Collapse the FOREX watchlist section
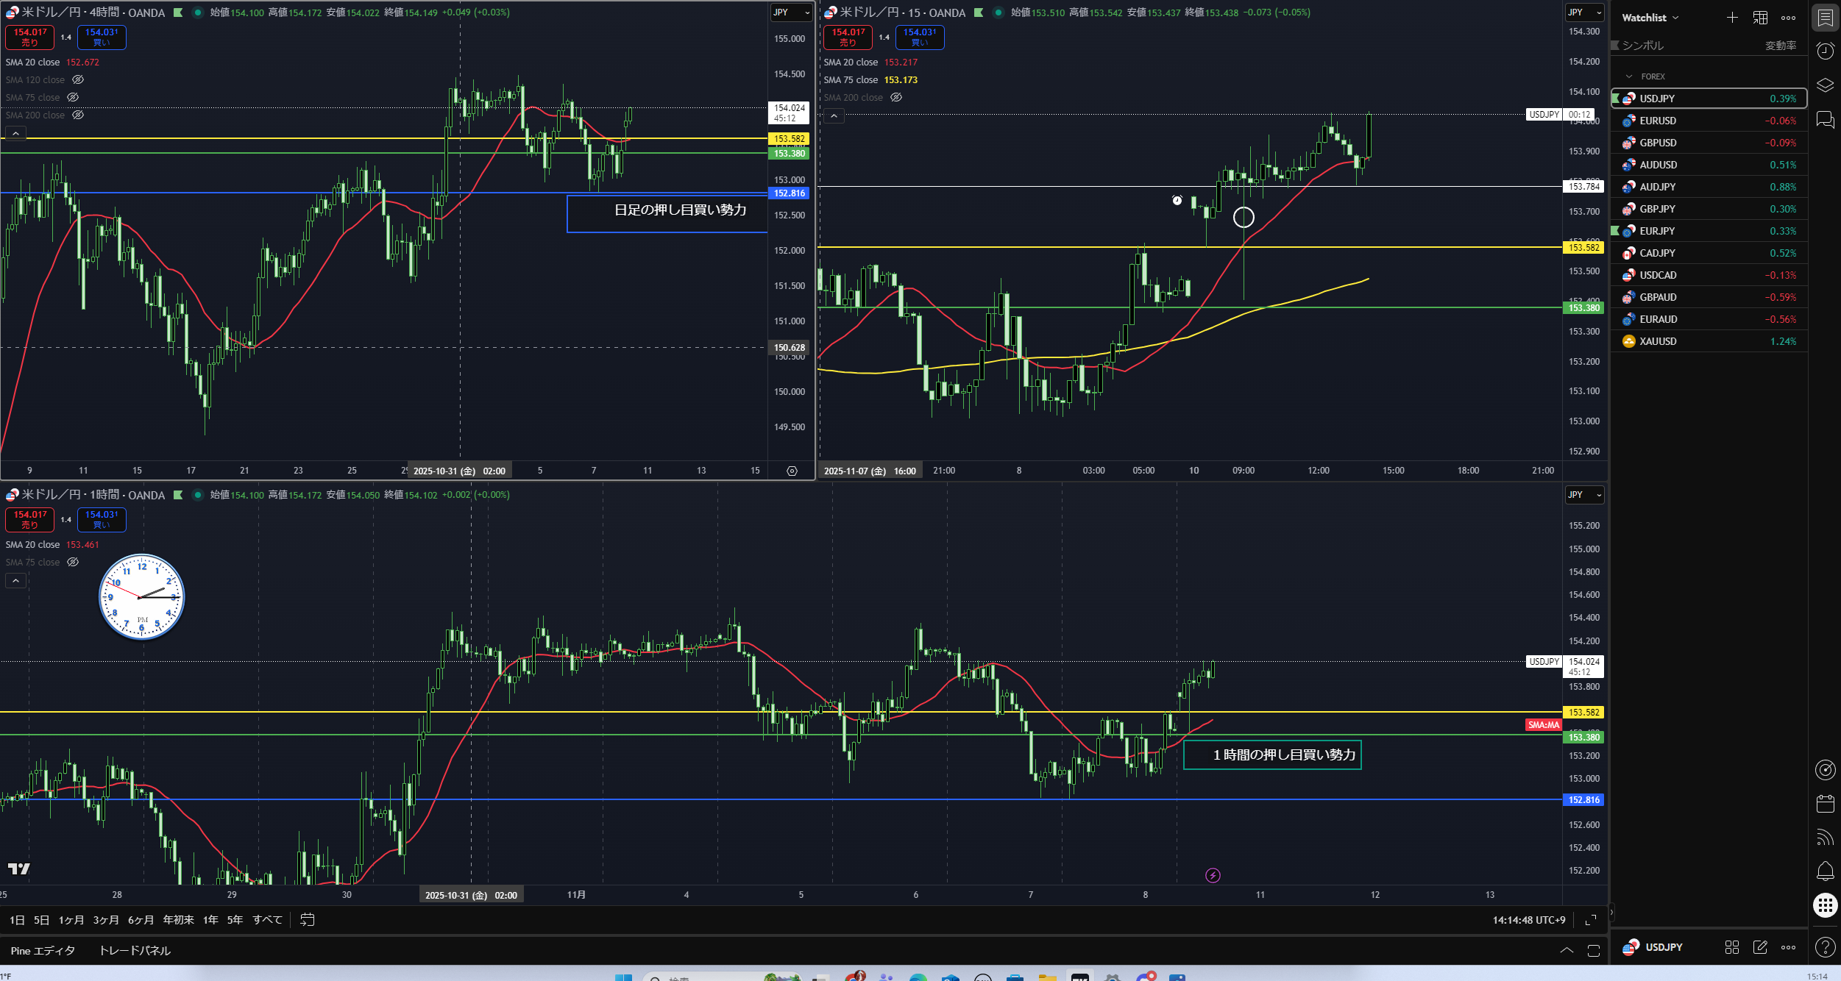 point(1629,76)
